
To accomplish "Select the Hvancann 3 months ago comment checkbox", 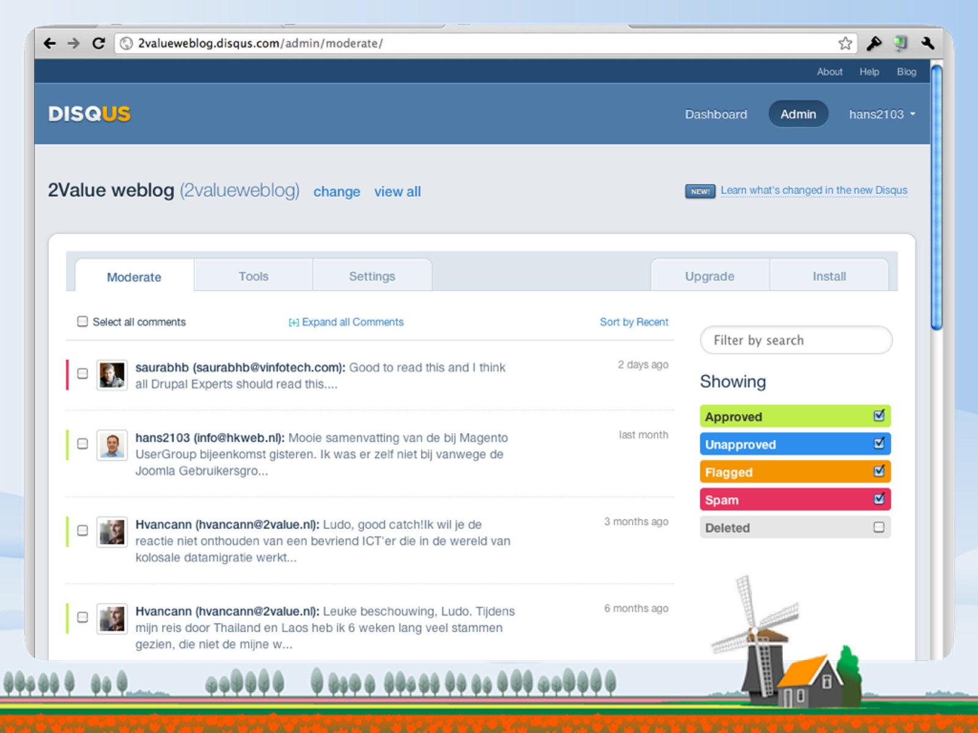I will pos(83,530).
